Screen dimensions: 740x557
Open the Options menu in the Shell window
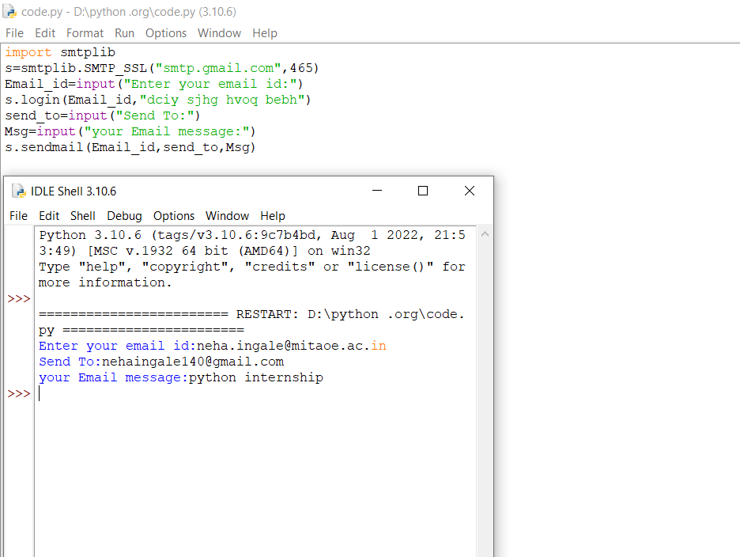174,215
